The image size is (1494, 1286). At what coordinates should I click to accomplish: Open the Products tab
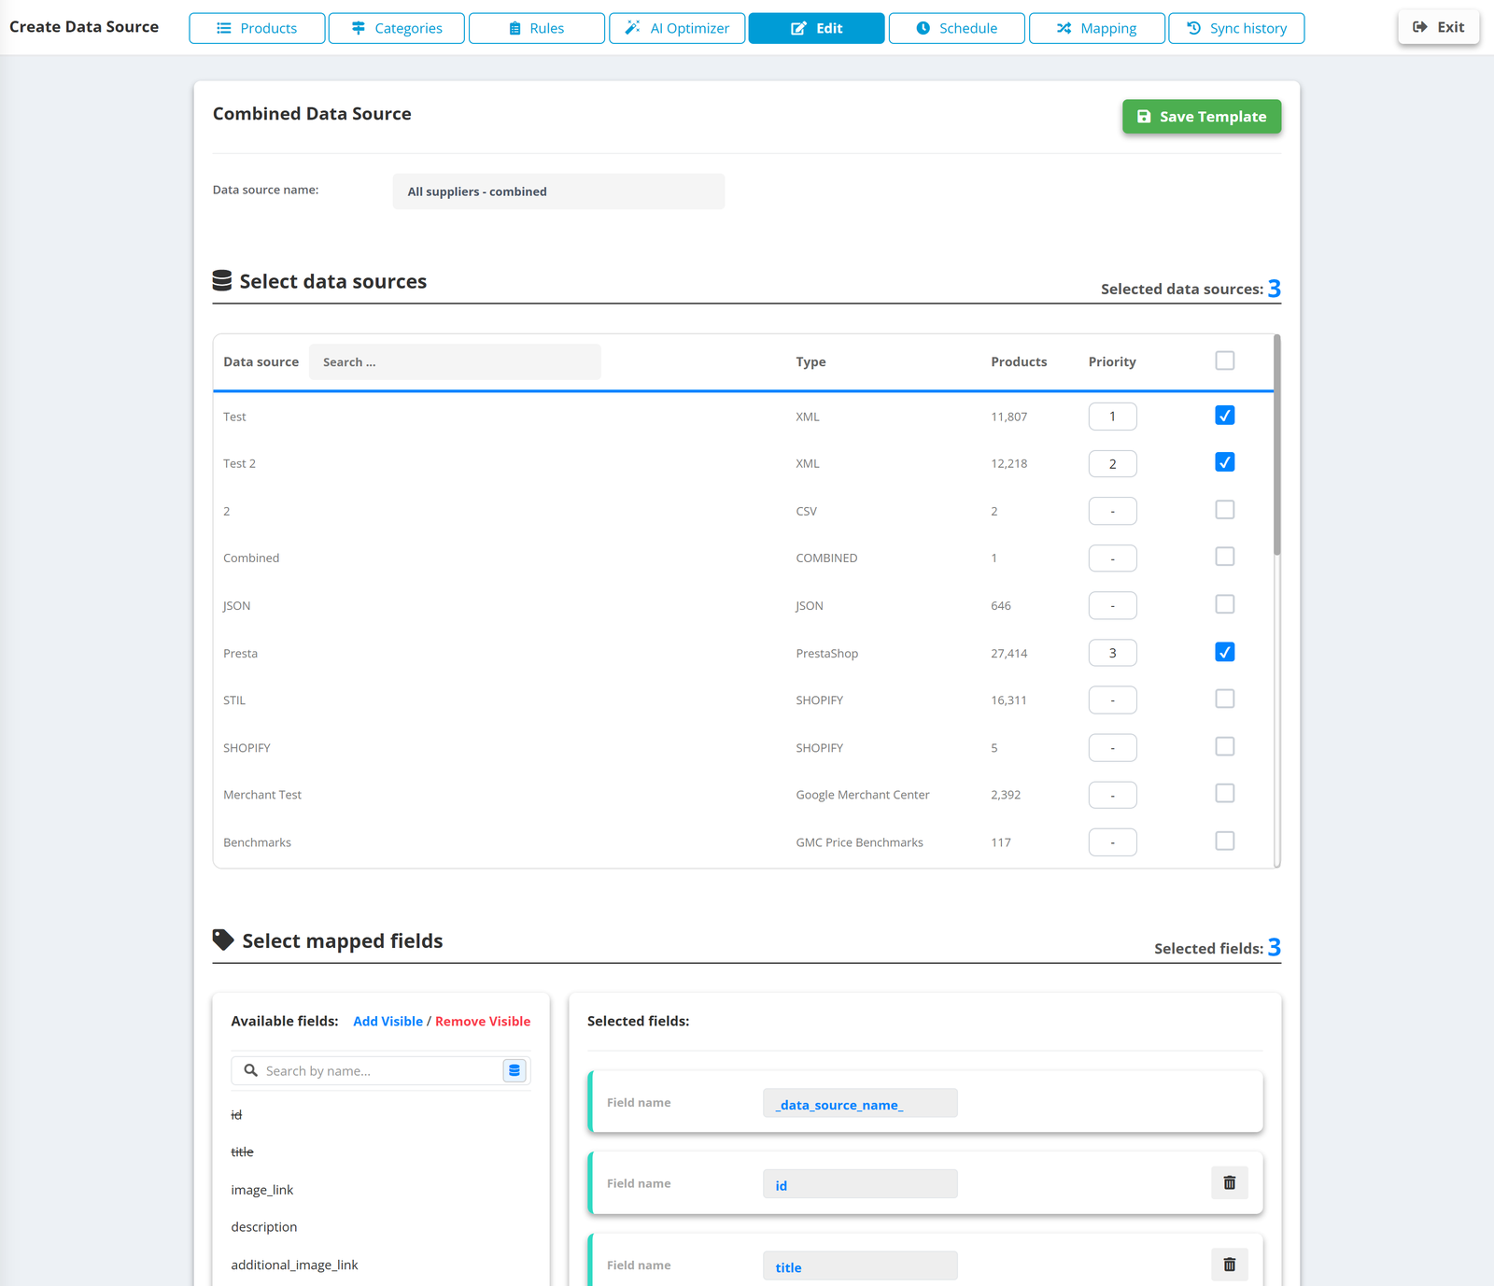pyautogui.click(x=257, y=28)
